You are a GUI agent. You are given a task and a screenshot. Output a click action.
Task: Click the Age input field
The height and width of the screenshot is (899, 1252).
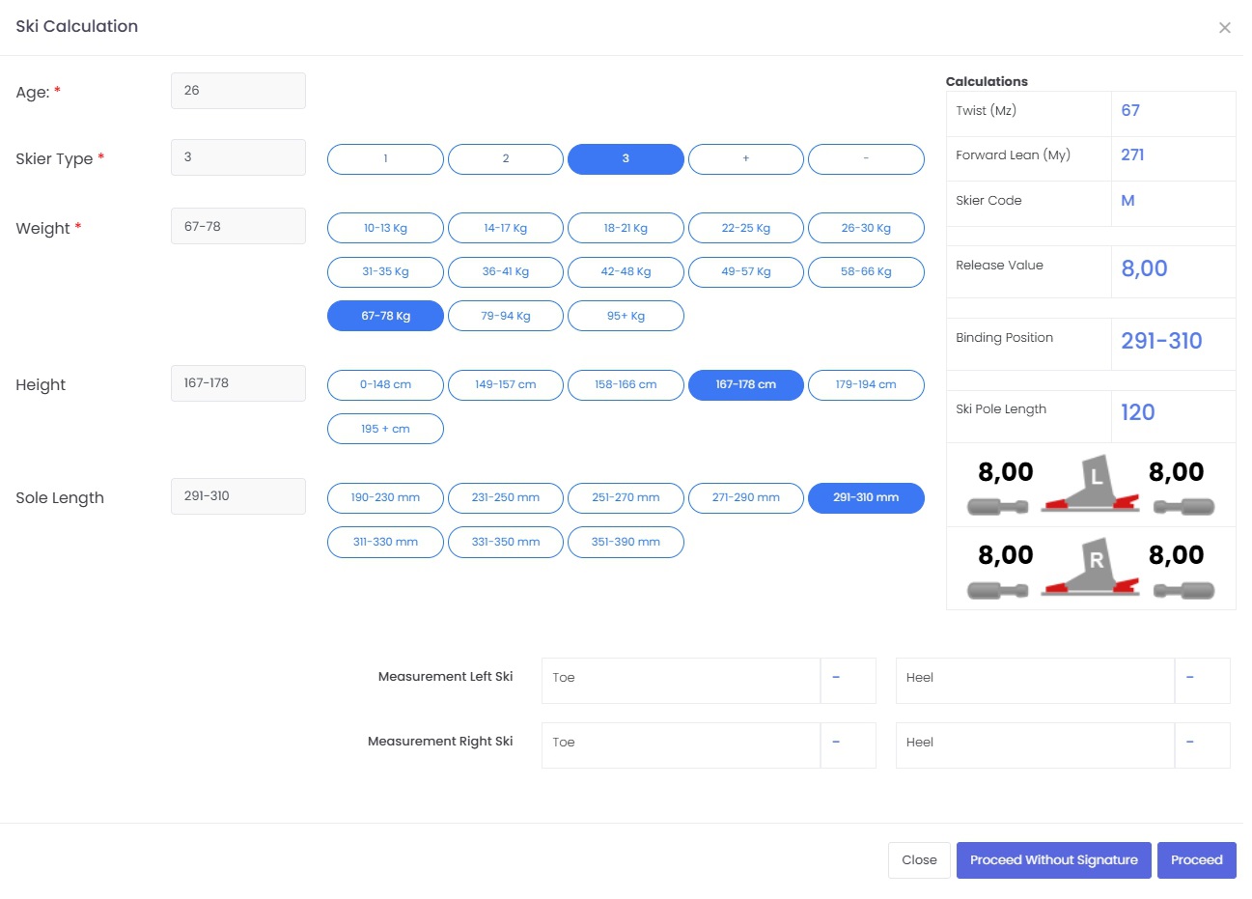point(237,91)
